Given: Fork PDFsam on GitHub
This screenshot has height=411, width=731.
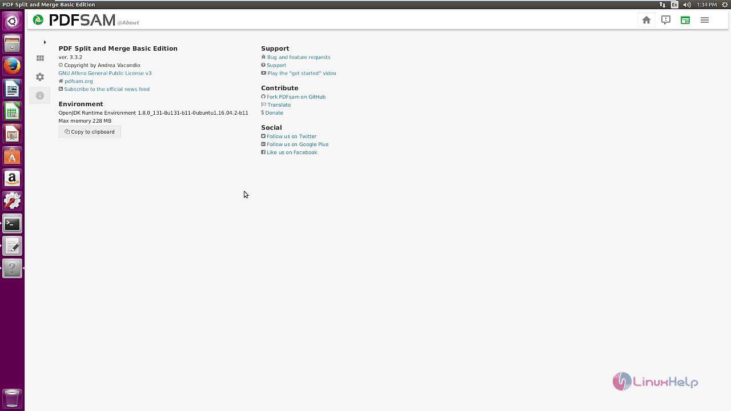Looking at the screenshot, I should pos(296,97).
